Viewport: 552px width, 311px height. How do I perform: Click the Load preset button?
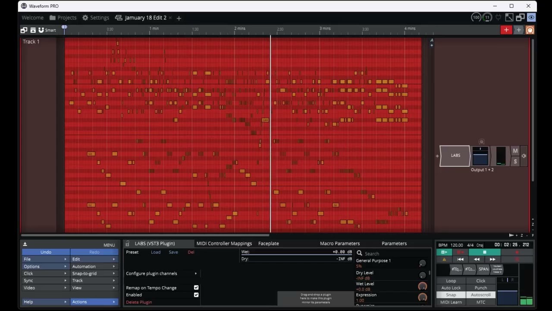point(156,252)
